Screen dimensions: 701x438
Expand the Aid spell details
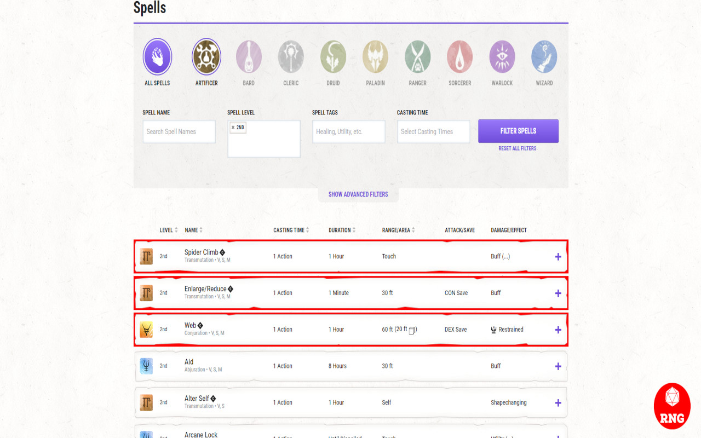click(558, 366)
